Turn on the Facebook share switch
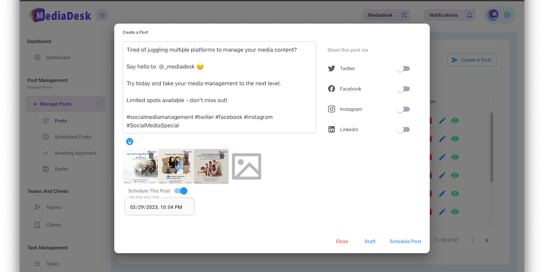This screenshot has width=544, height=272. point(403,89)
